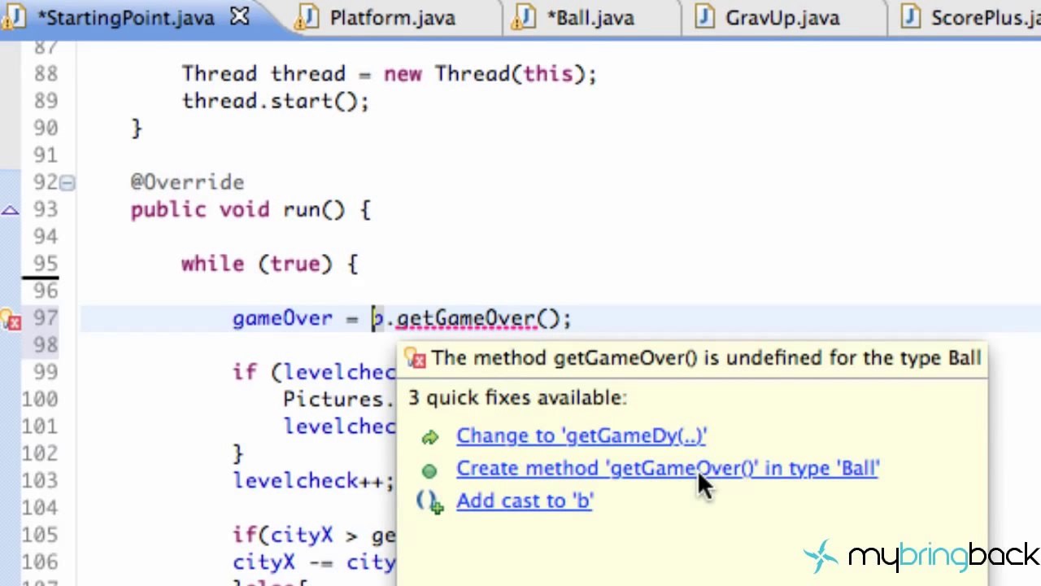Click the @Override annotation
The width and height of the screenshot is (1041, 586).
click(187, 182)
